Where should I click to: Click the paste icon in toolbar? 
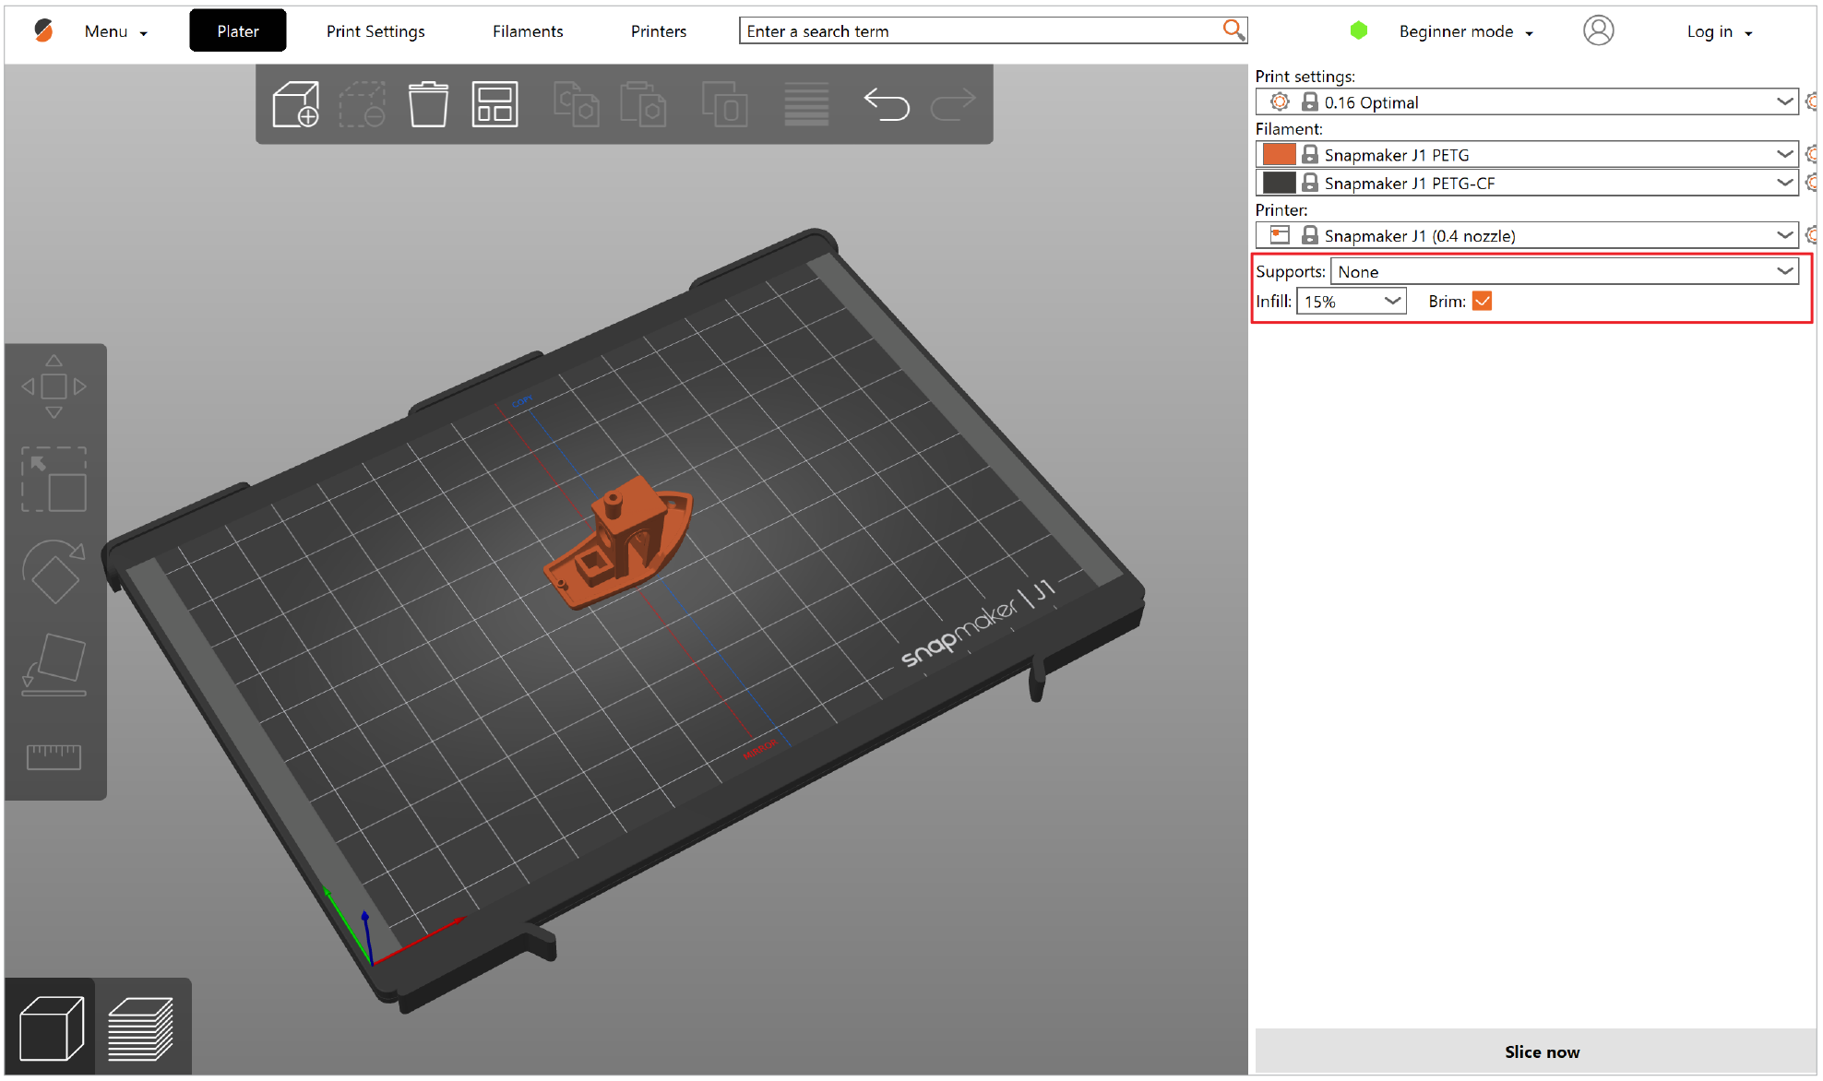642,104
